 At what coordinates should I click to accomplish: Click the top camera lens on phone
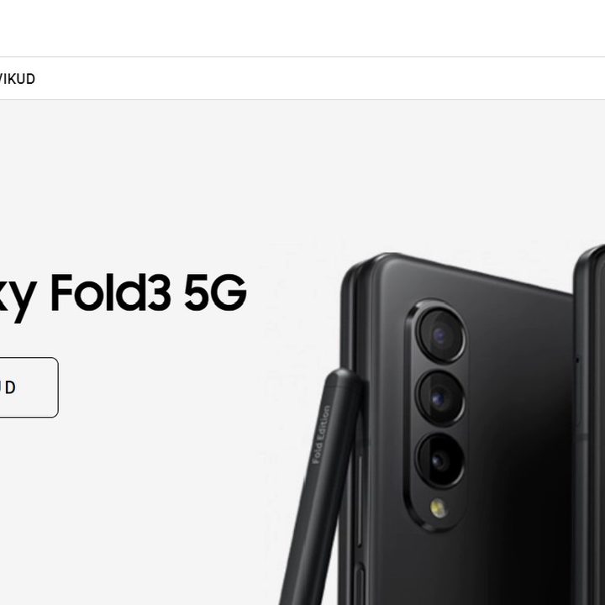pos(441,335)
